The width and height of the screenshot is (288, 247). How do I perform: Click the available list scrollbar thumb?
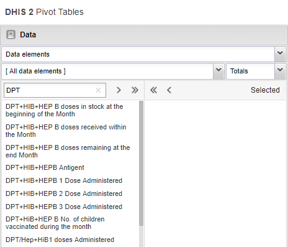[142, 164]
